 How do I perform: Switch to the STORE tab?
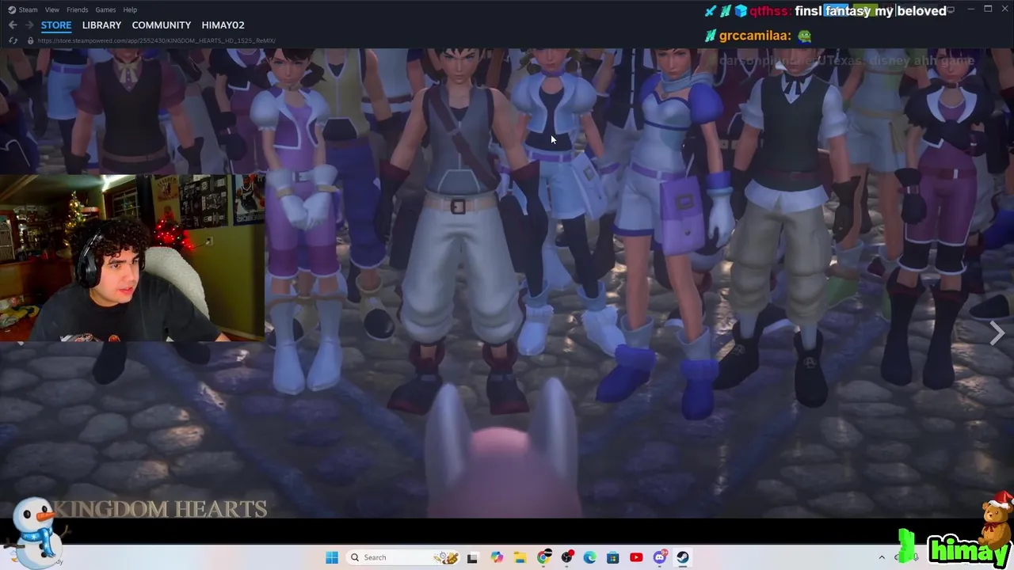pos(56,25)
